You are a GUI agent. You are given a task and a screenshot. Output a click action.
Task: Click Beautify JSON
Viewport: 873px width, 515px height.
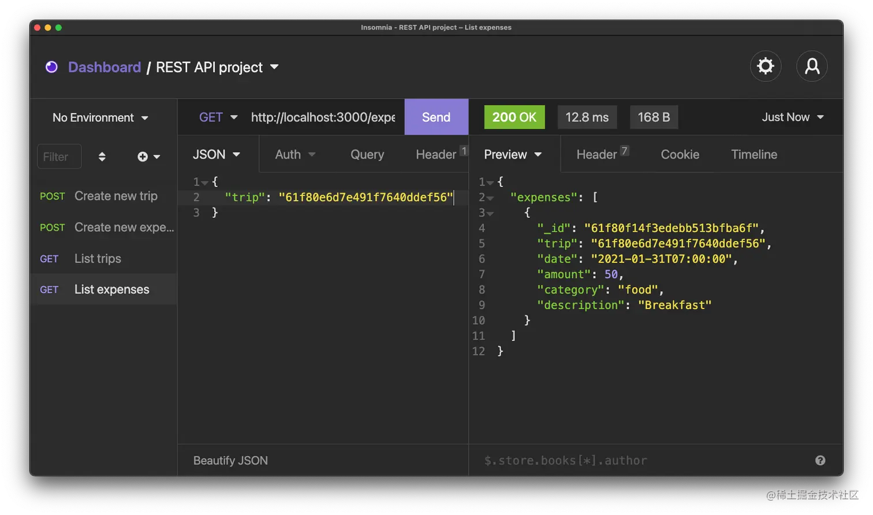tap(230, 460)
